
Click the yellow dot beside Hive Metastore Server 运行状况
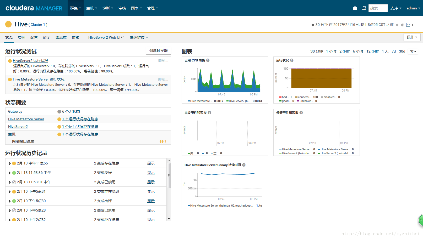10,79
